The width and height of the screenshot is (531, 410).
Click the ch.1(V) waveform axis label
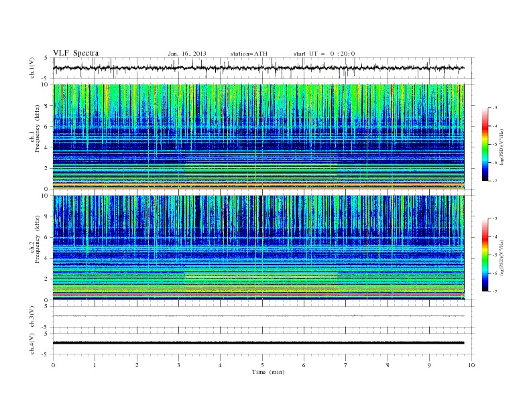pyautogui.click(x=32, y=68)
